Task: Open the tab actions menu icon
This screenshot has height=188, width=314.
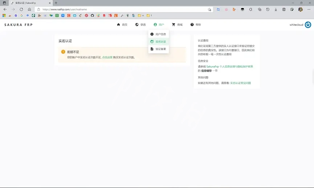Action: tap(4, 3)
